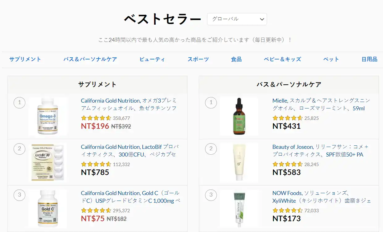Go to the ビューティ category
Viewport: 383px width, 232px height.
tap(152, 59)
